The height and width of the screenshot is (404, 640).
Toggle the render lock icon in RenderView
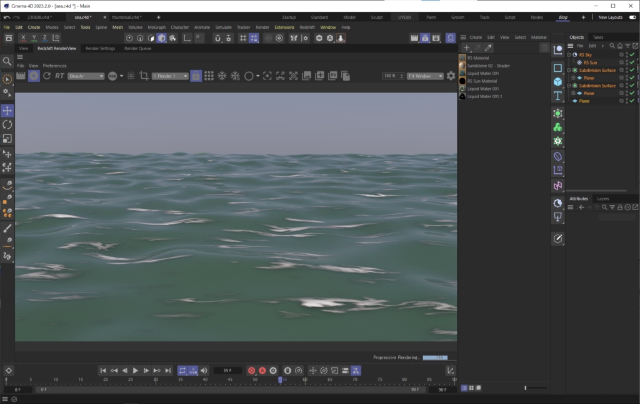click(x=196, y=76)
